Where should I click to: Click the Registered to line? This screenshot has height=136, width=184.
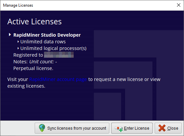pyautogui.click(x=44, y=55)
